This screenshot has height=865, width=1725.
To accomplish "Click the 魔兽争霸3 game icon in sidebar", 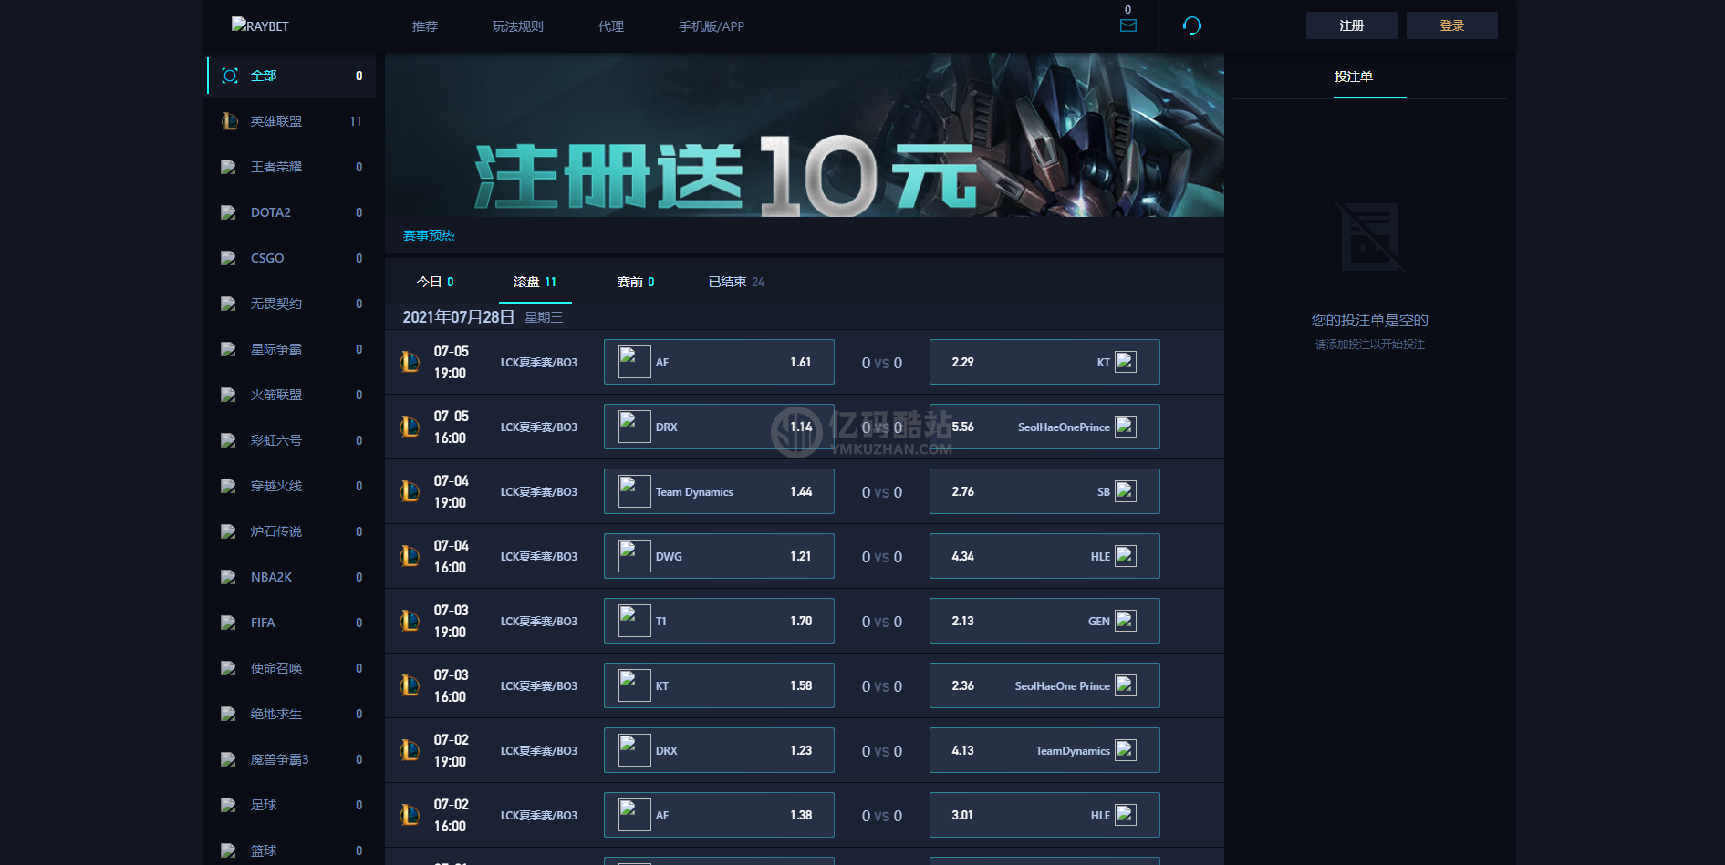I will 229,759.
